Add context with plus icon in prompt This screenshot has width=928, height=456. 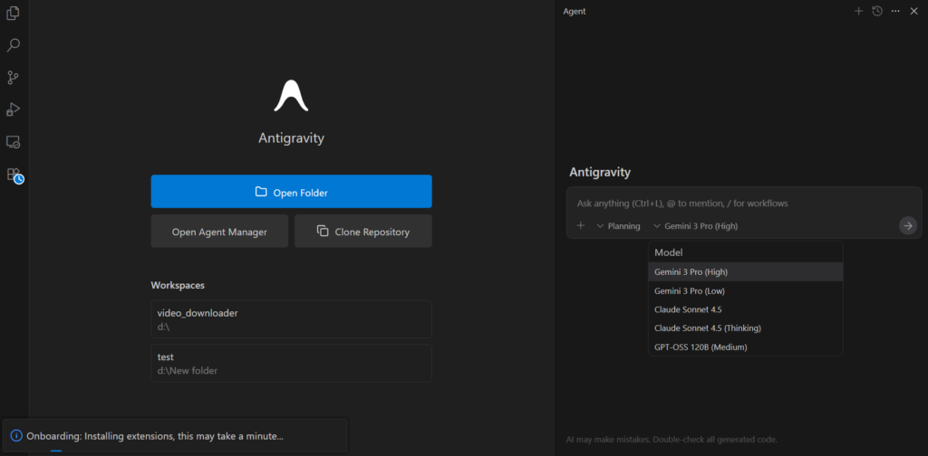[581, 225]
